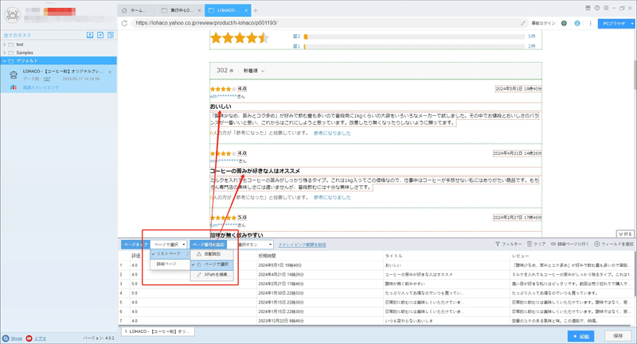Click the 保存 save button
This screenshot has height=344, width=637.
pos(618,336)
